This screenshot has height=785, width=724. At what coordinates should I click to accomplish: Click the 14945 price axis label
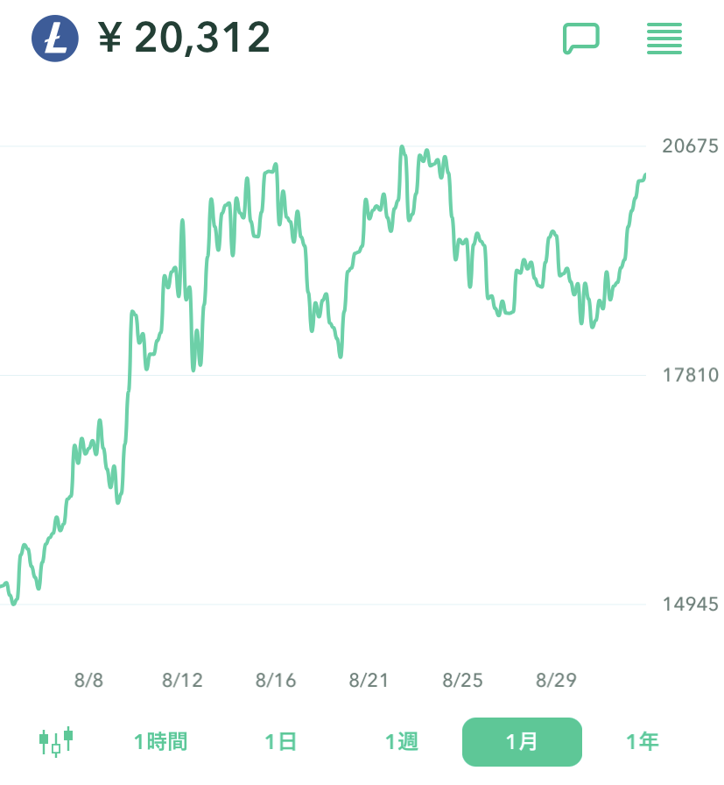click(x=690, y=605)
